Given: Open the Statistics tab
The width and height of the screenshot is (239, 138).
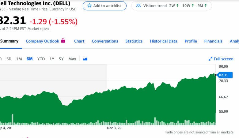Looking at the screenshot, I should [x=134, y=41].
